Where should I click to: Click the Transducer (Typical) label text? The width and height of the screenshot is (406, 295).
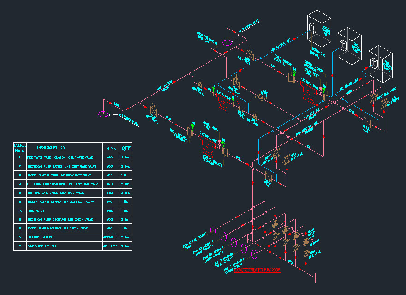tap(317, 53)
